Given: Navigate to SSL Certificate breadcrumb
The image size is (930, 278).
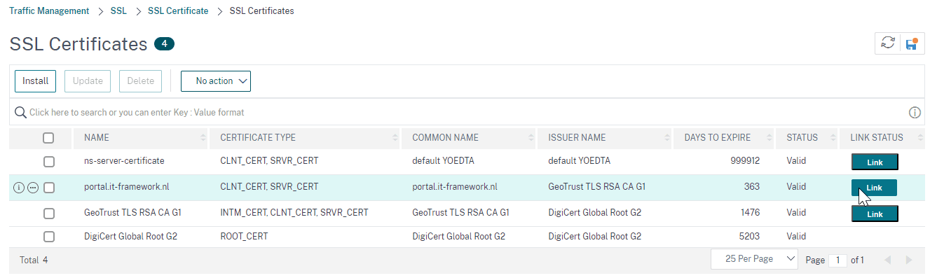Looking at the screenshot, I should (x=178, y=11).
